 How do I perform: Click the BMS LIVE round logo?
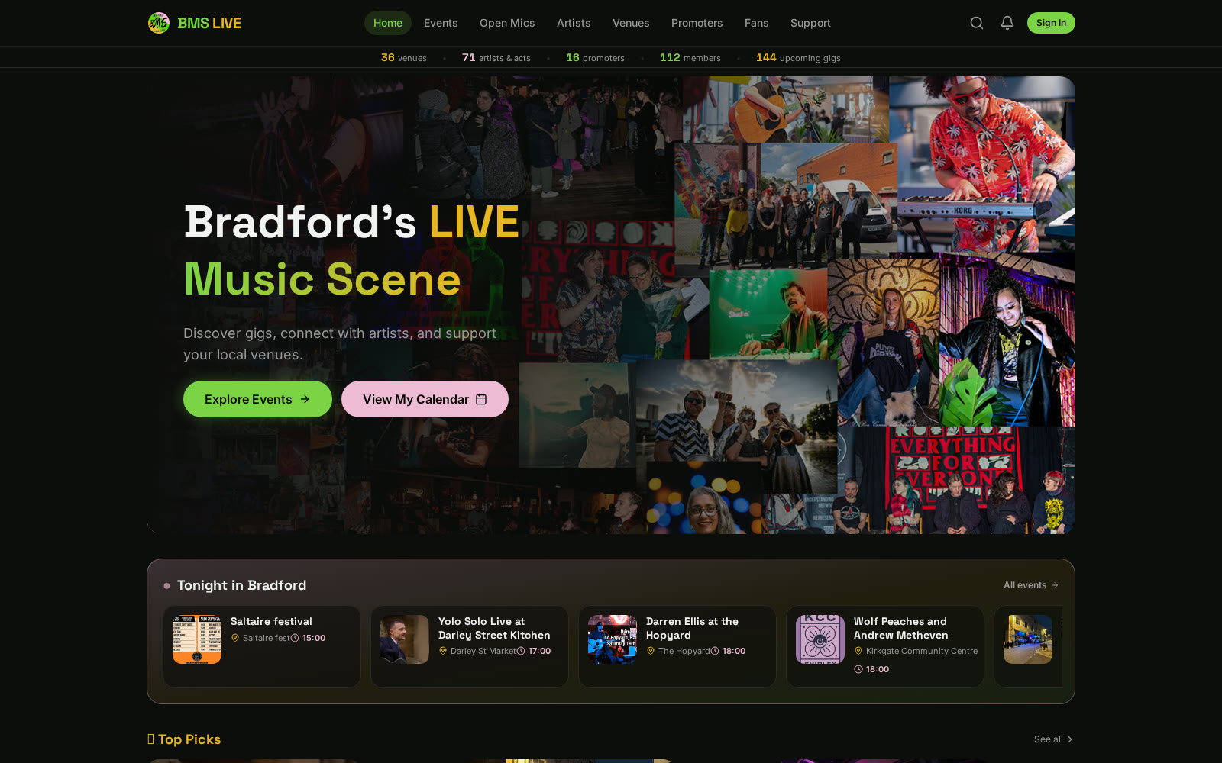[158, 23]
